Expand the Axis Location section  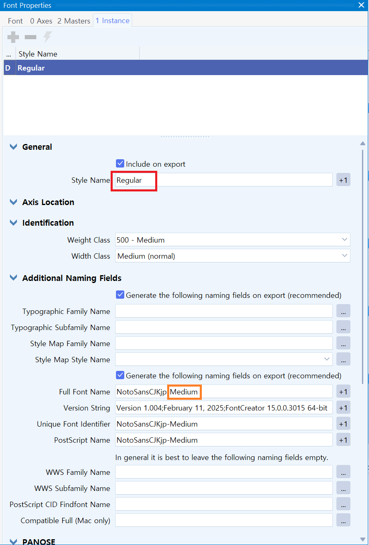coord(14,202)
